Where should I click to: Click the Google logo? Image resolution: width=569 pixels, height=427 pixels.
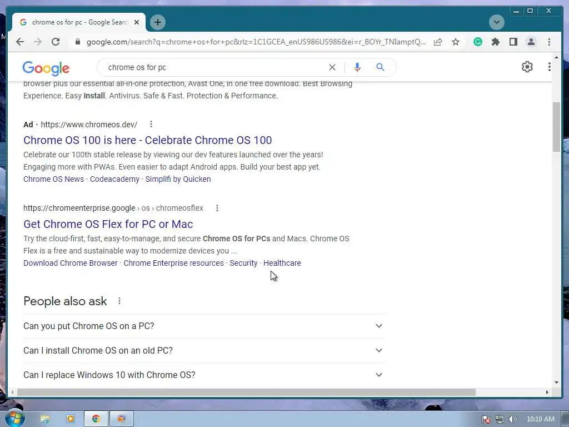pos(46,68)
